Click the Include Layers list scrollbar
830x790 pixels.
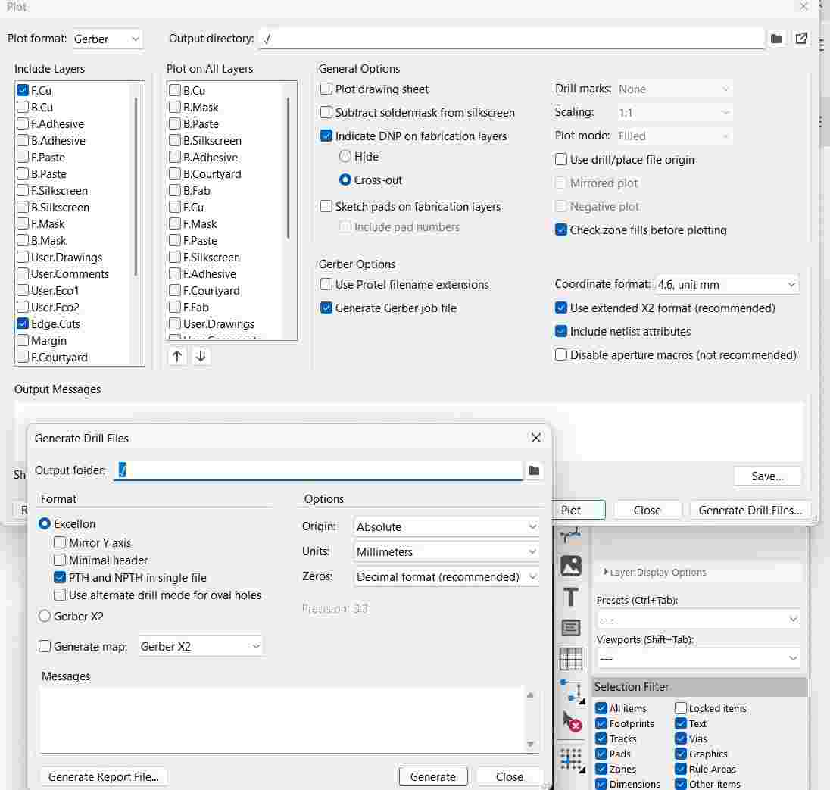pyautogui.click(x=136, y=186)
